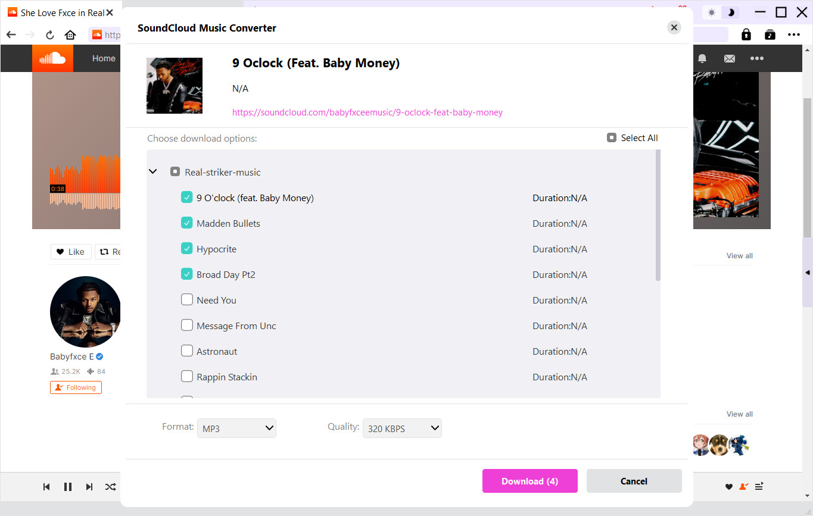This screenshot has height=516, width=813.
Task: Open the messages envelope icon
Action: click(x=729, y=58)
